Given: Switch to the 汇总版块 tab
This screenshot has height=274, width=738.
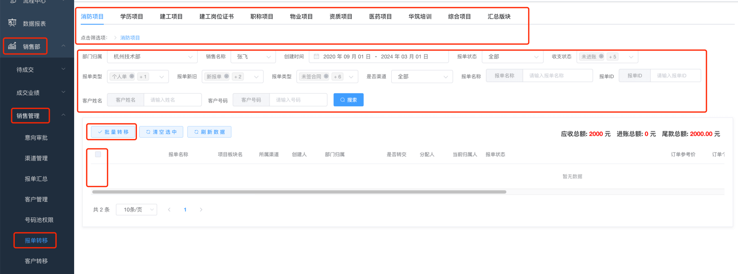Looking at the screenshot, I should (x=499, y=17).
